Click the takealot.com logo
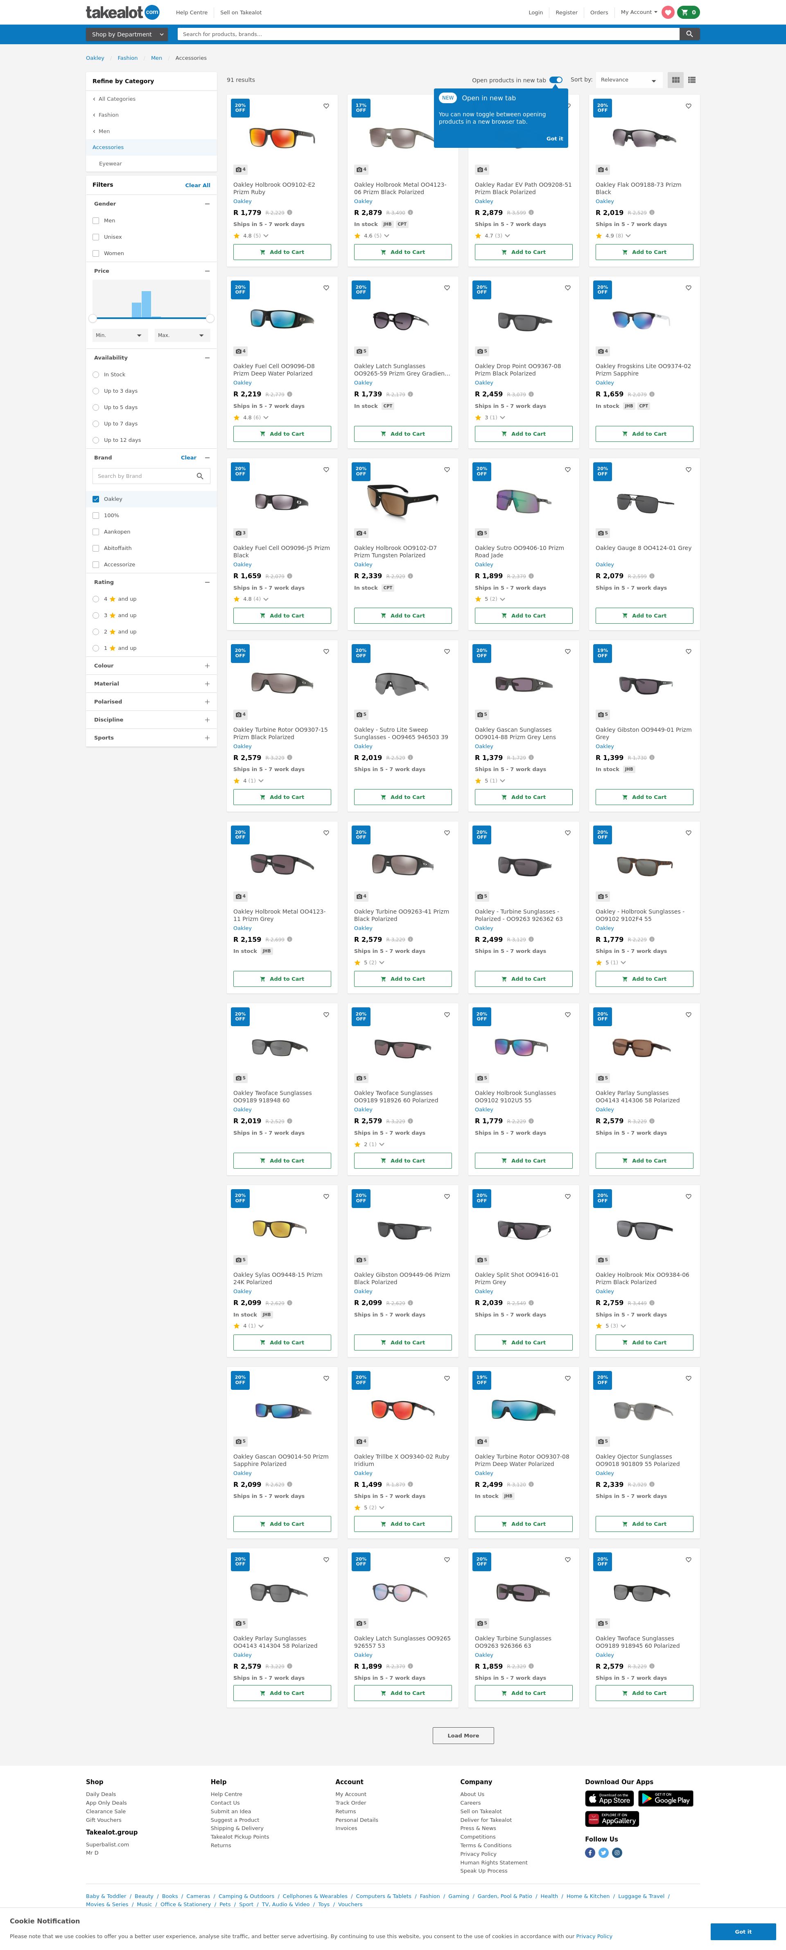 pos(122,12)
